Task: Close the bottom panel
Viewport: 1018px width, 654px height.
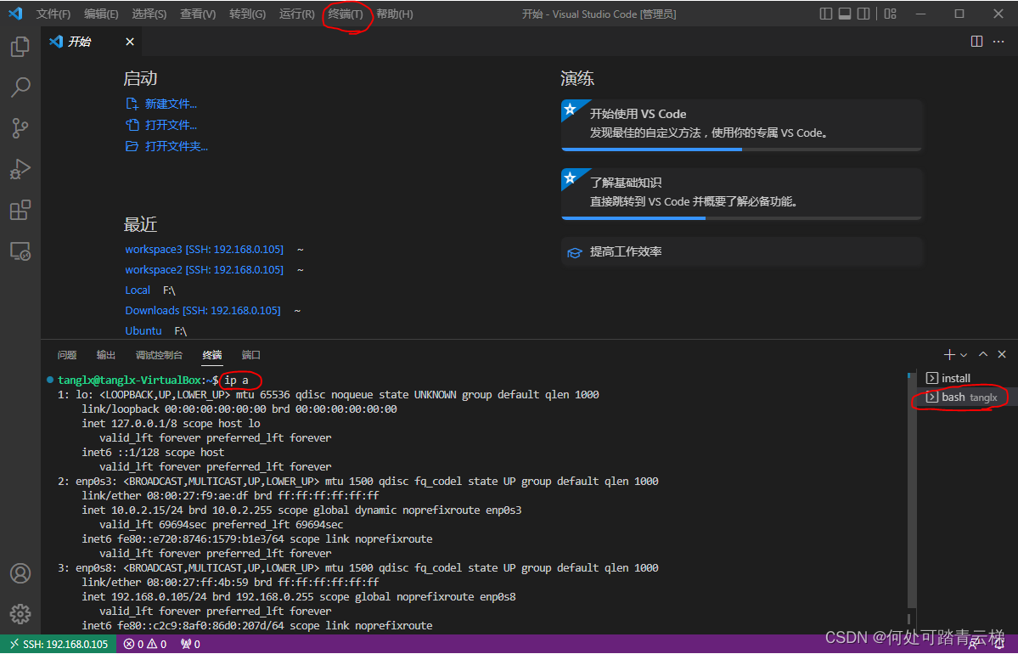Action: tap(1002, 354)
